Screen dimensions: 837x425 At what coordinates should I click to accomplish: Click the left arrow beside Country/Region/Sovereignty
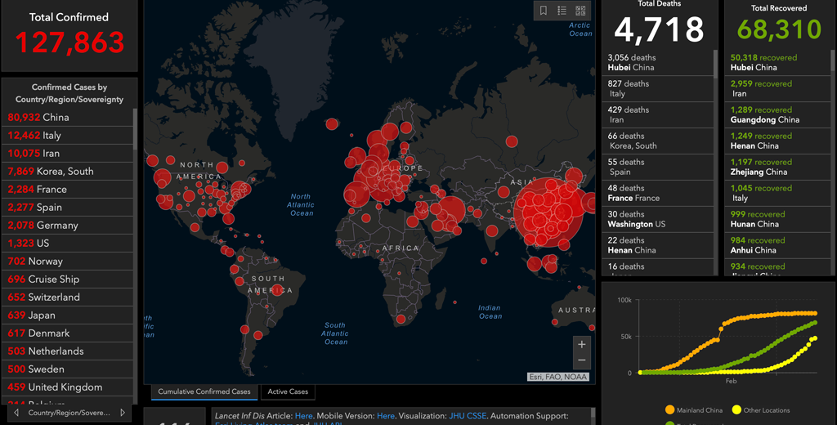(16, 413)
